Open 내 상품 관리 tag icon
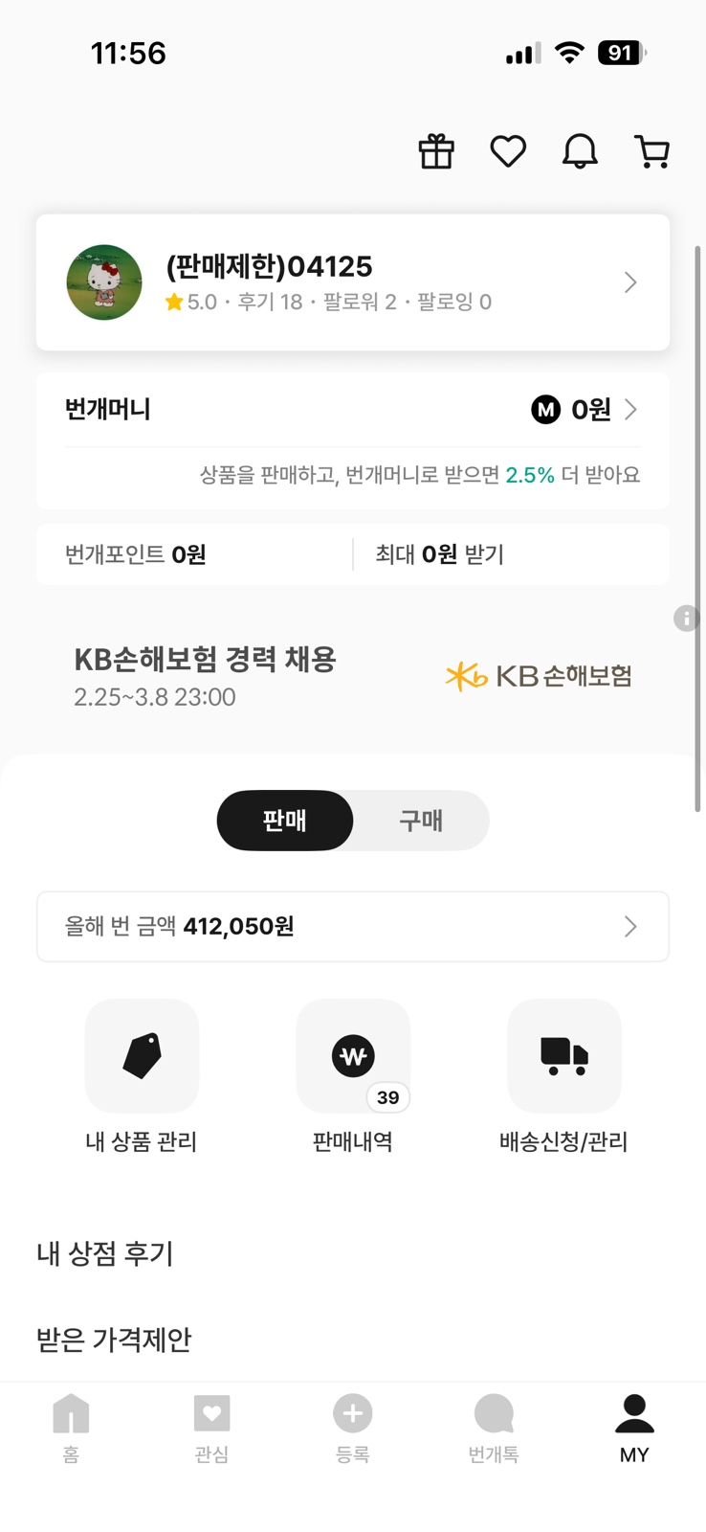Viewport: 706px width, 1532px height. pos(142,1056)
